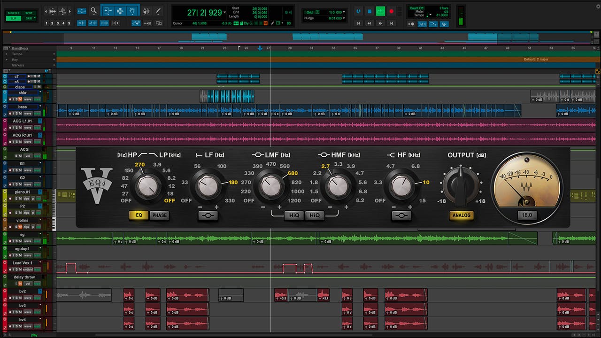The width and height of the screenshot is (601, 338).
Task: Recall zoom preset 3
Action: [58, 23]
